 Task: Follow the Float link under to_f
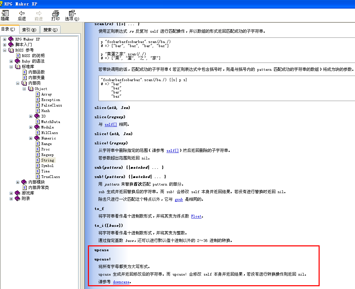coord(196,216)
